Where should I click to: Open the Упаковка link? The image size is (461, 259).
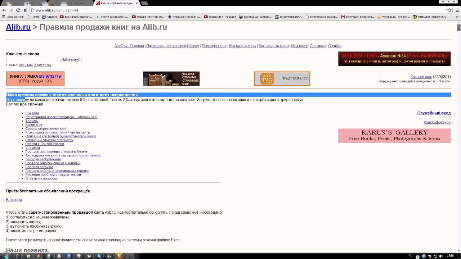[x=32, y=148]
